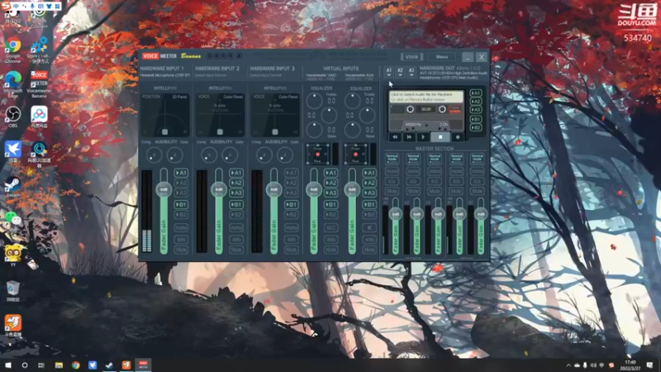The width and height of the screenshot is (661, 372).
Task: Set A2 master bus to mono
Action: pyautogui.click(x=413, y=171)
